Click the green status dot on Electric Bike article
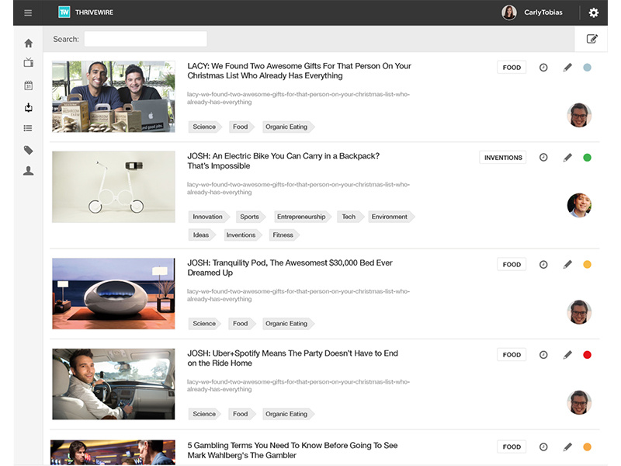This screenshot has height=466, width=621. coord(587,158)
